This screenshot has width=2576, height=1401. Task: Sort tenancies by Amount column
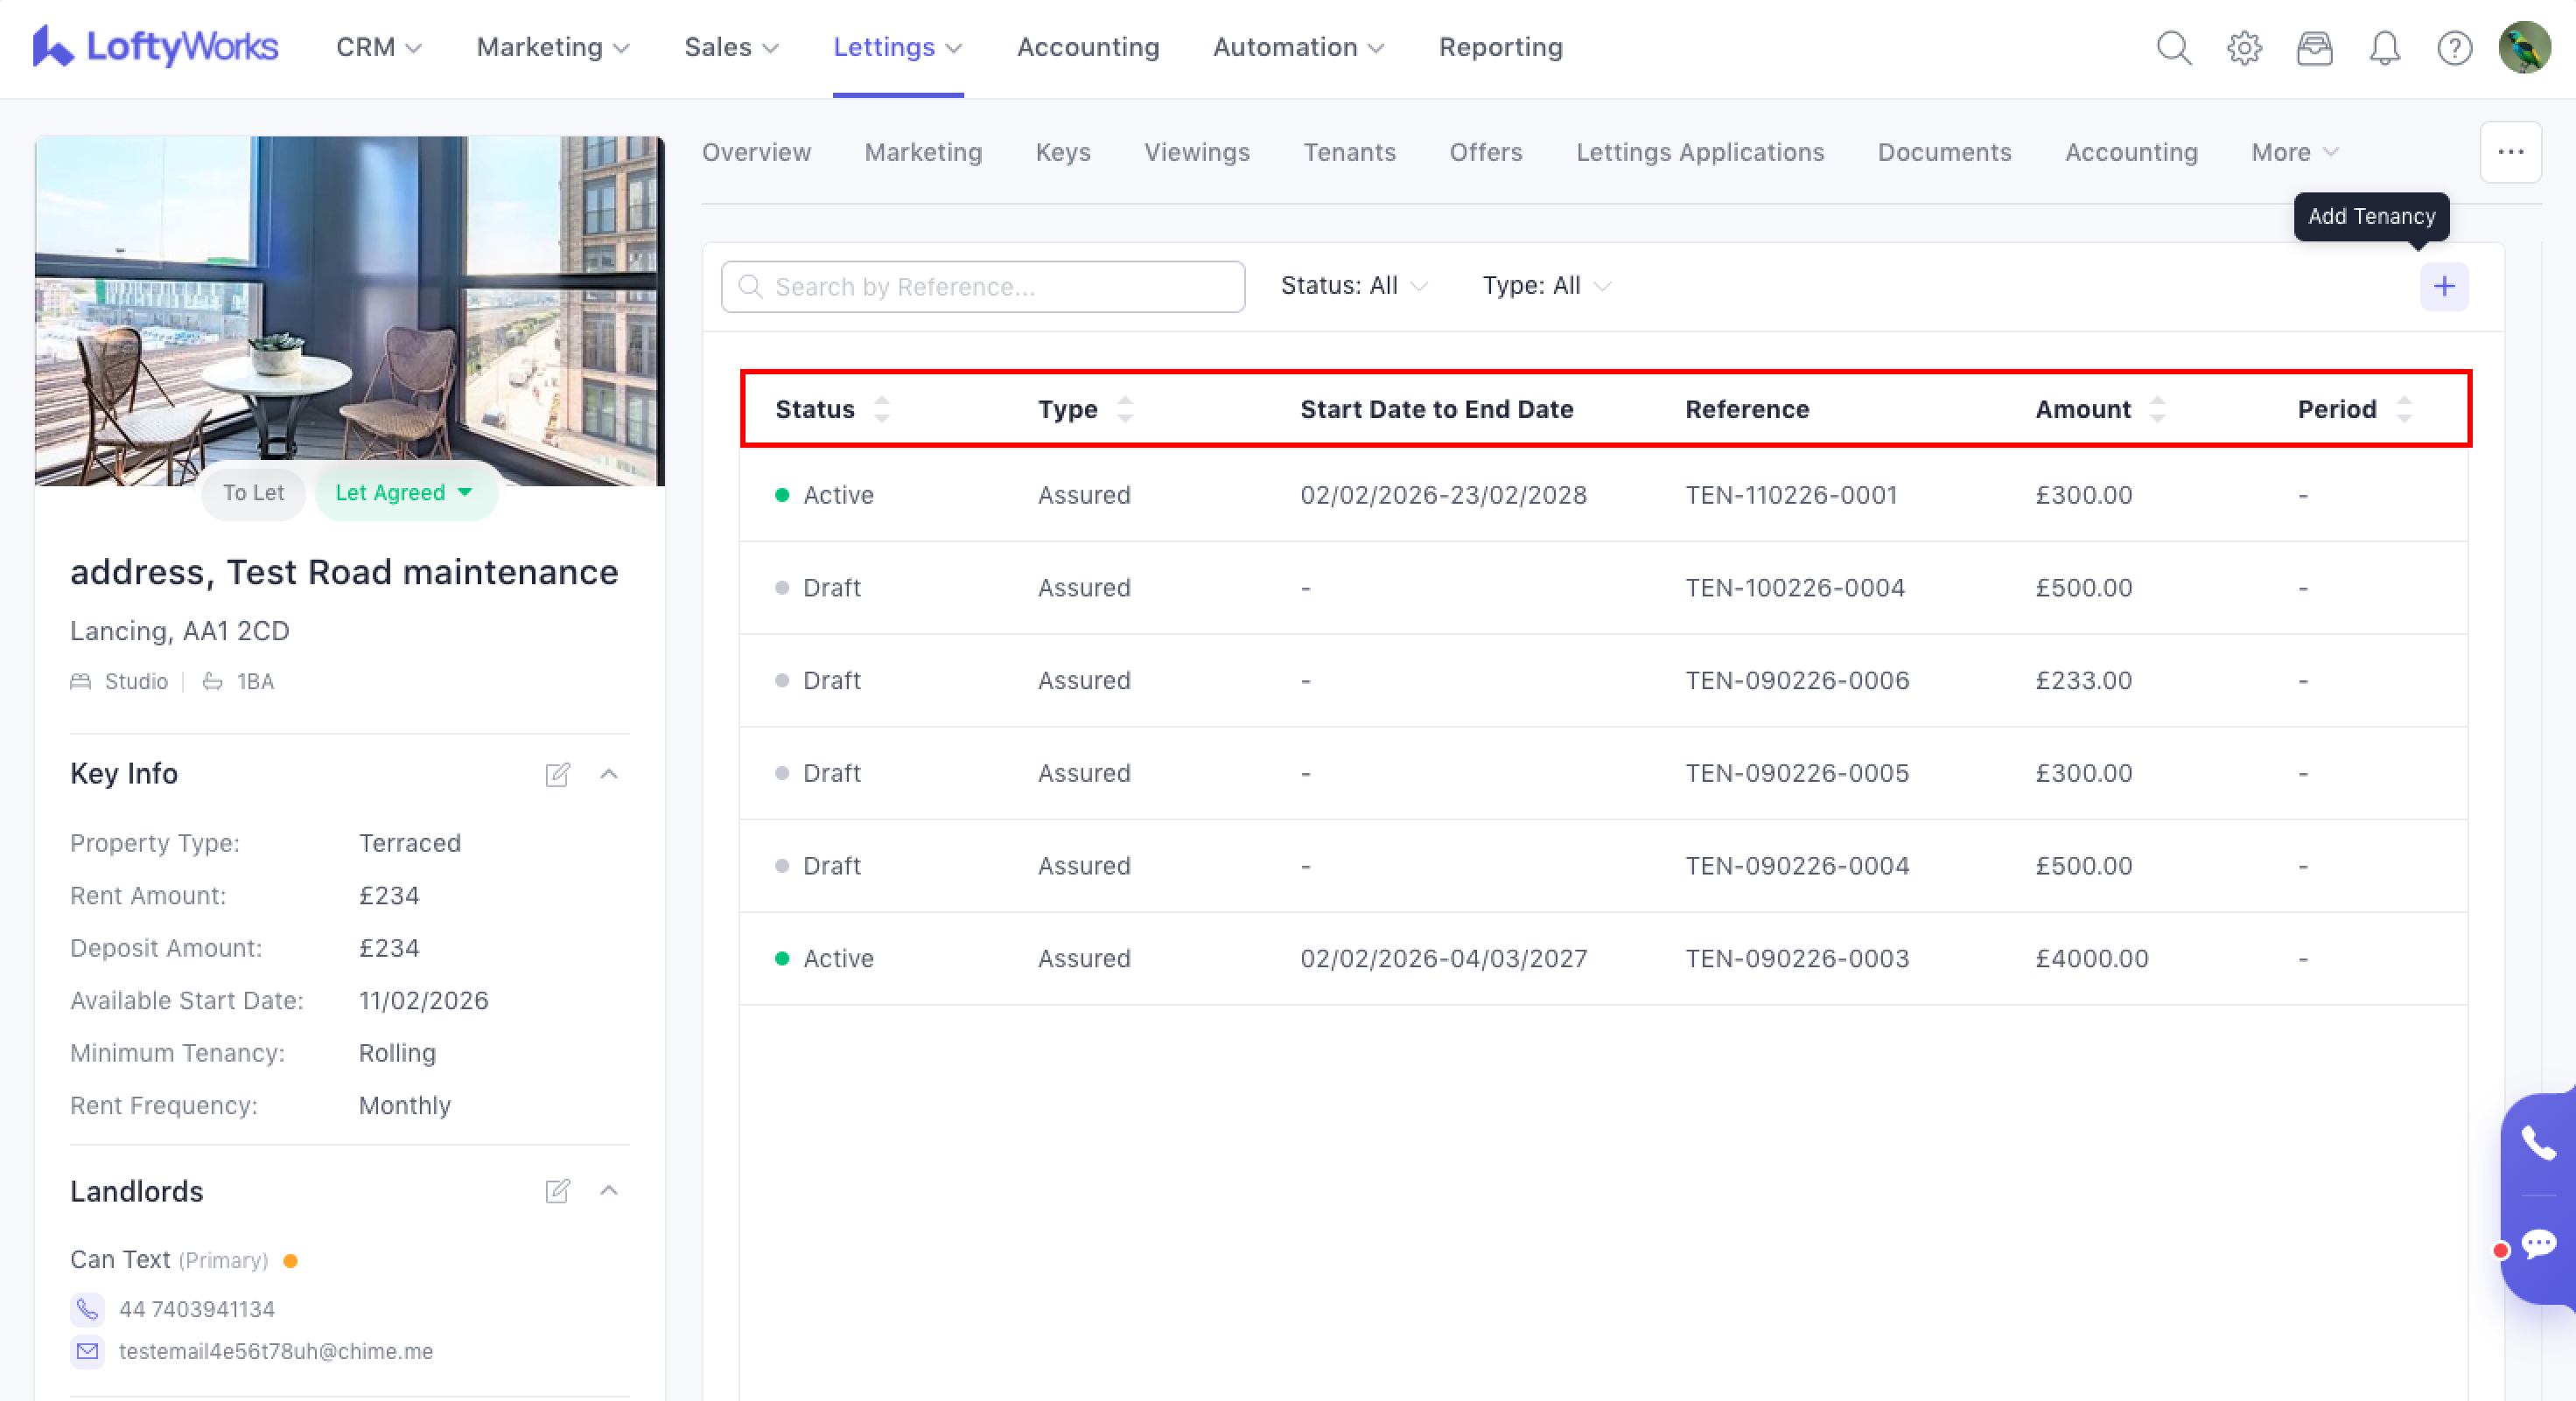[x=2156, y=409]
